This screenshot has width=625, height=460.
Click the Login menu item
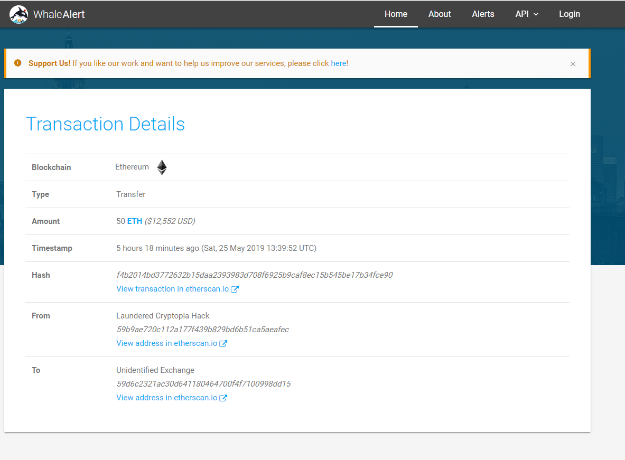pyautogui.click(x=569, y=14)
